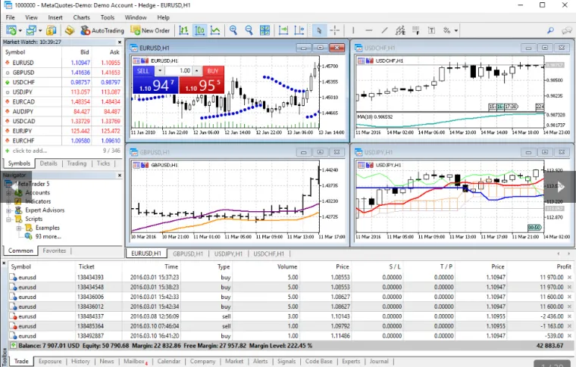Open the Insert menu
Image resolution: width=576 pixels, height=367 pixels.
click(55, 17)
